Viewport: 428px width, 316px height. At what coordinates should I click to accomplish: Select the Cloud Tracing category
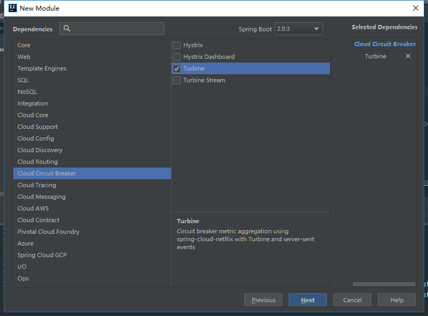pyautogui.click(x=92, y=185)
